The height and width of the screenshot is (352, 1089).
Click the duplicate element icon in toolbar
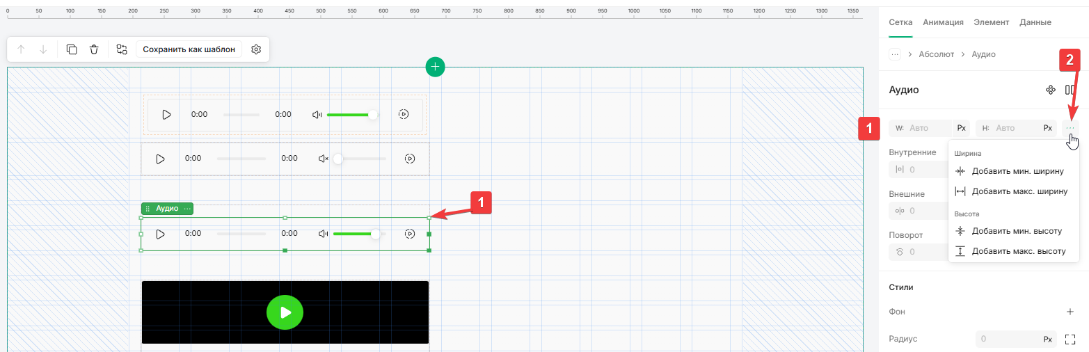tap(72, 49)
